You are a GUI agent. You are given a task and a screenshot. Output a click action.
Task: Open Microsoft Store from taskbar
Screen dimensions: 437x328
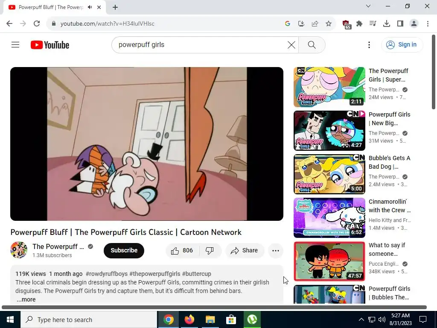pos(231,319)
